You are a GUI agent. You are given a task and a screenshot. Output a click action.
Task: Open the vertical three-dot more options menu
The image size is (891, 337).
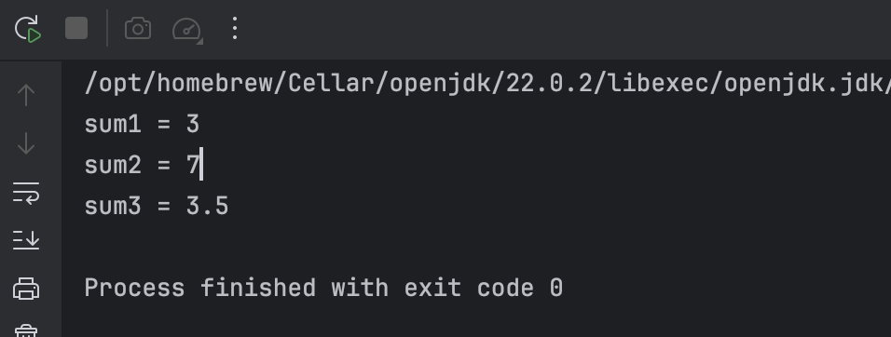coord(235,28)
